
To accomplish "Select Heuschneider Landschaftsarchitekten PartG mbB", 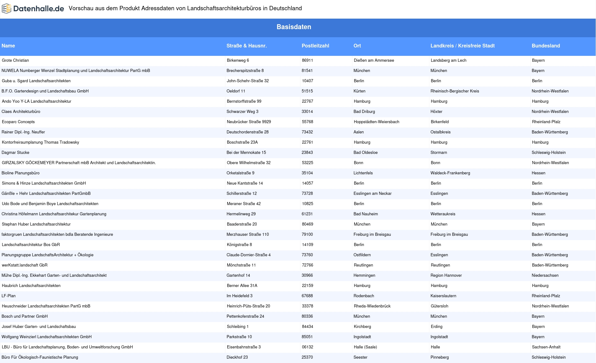I will coord(46,306).
